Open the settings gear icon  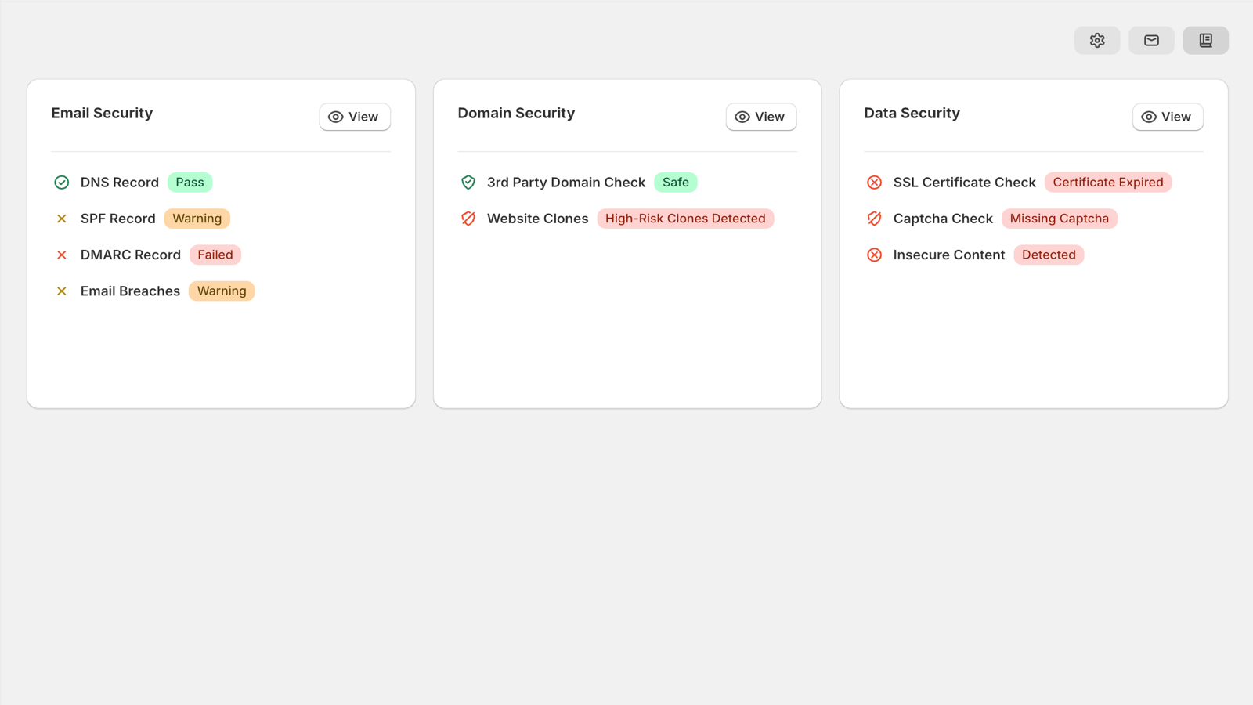pos(1096,40)
